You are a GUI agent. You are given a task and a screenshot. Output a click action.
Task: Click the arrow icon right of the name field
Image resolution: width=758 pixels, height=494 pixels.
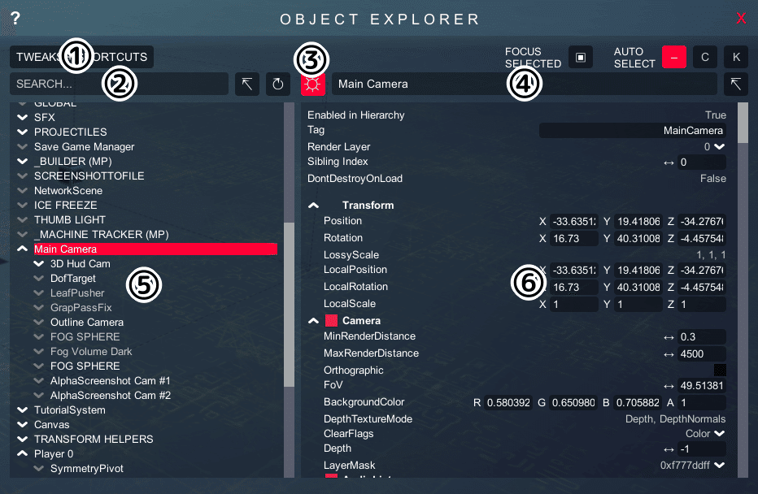(736, 84)
